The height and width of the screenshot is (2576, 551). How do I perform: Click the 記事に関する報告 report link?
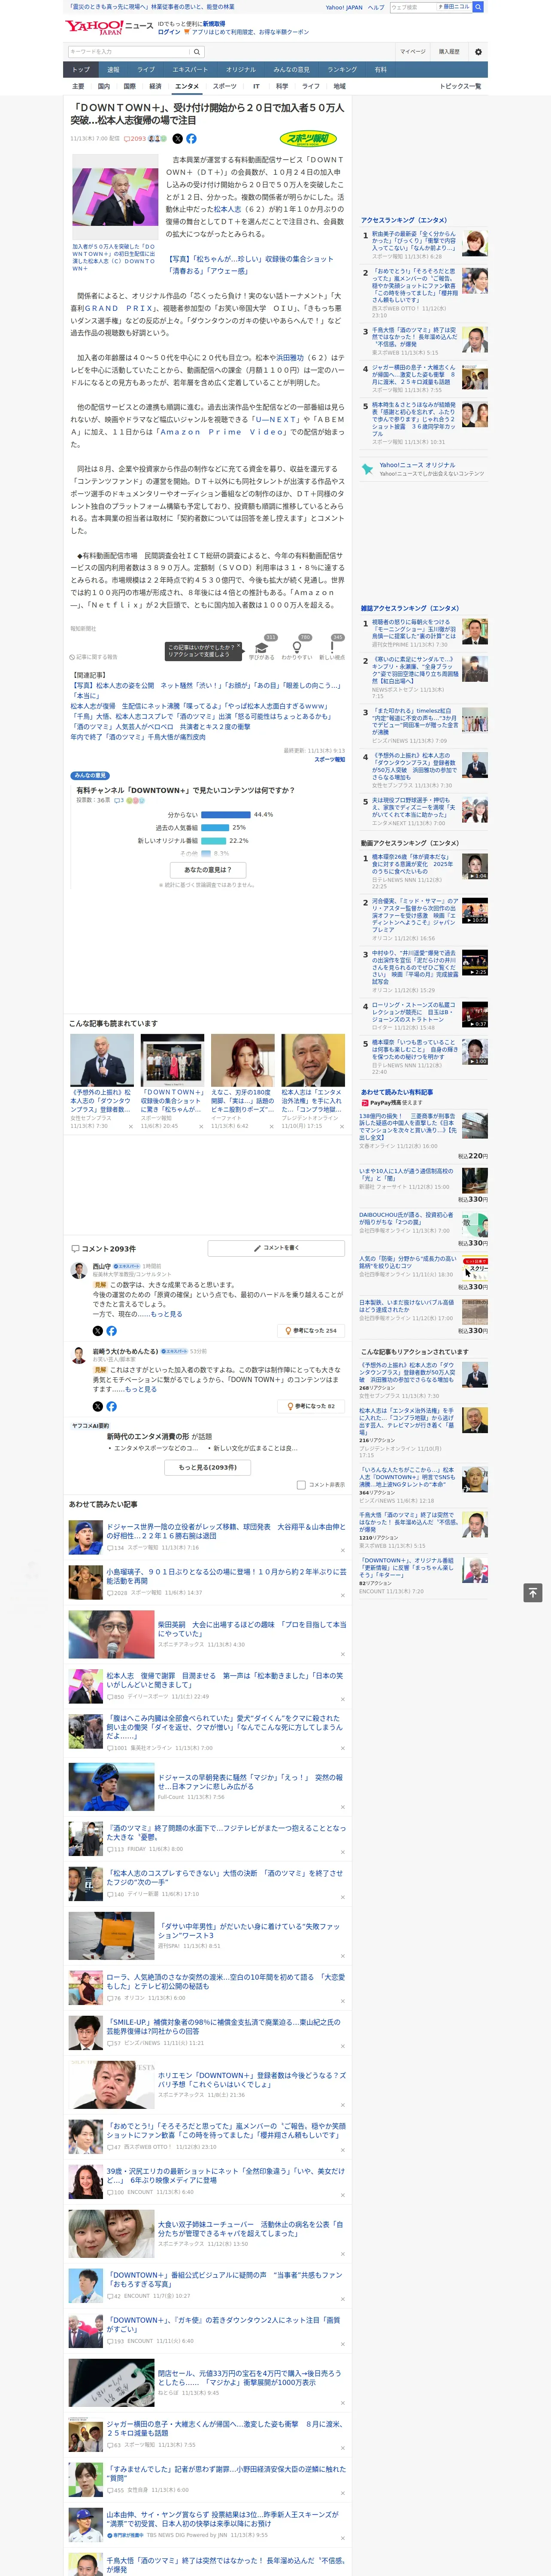[x=95, y=657]
